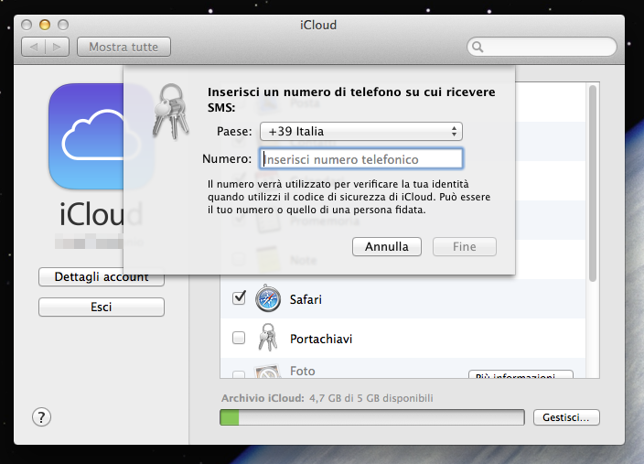Click the iCloud window title
Screen dimensions: 644x464
pos(318,25)
